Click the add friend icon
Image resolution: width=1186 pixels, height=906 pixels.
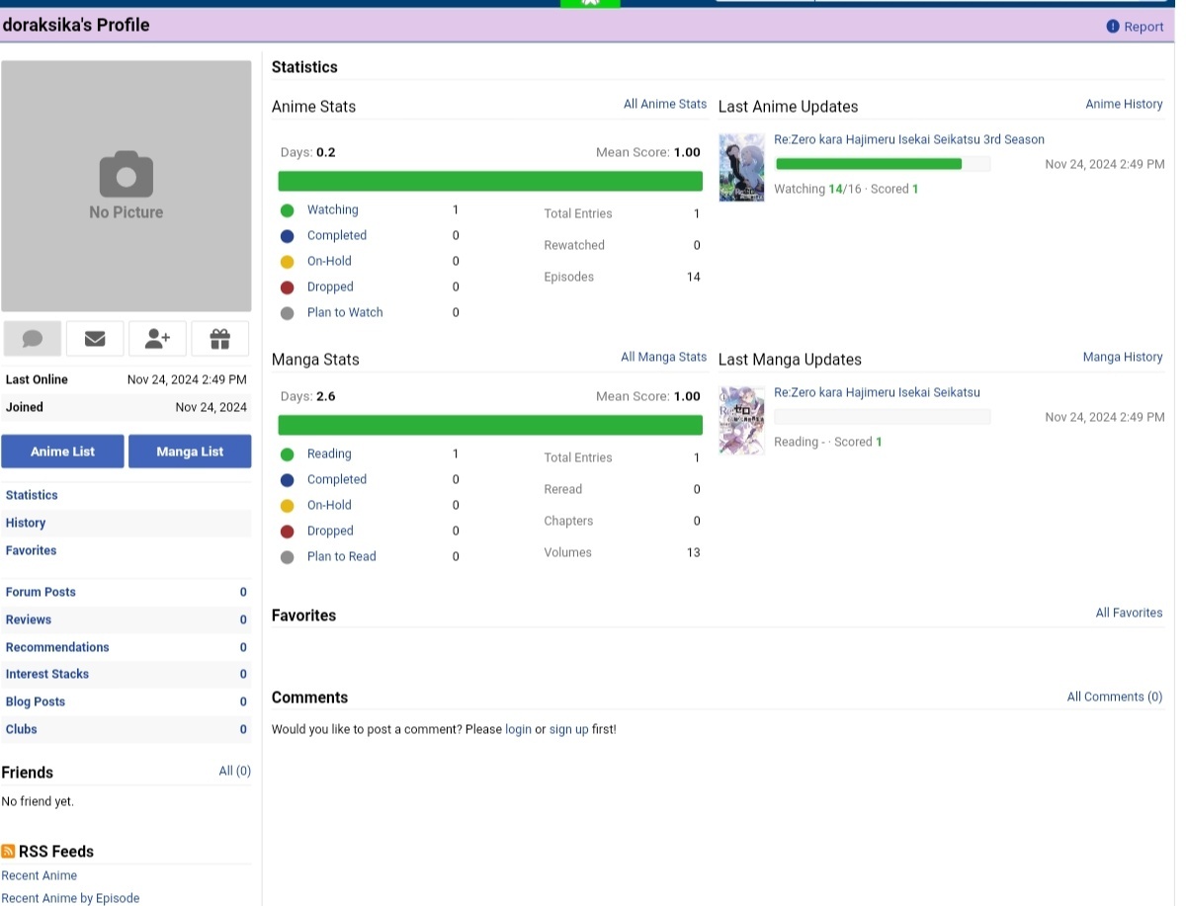(157, 339)
